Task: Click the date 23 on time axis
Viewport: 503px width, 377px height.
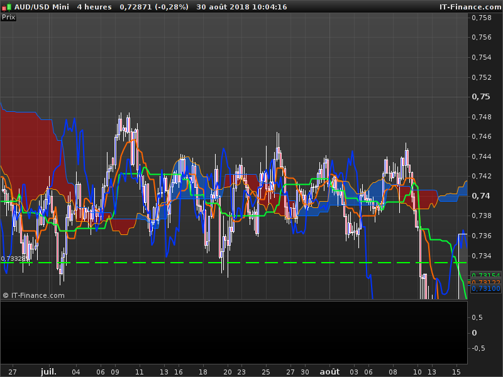Action: tap(241, 372)
